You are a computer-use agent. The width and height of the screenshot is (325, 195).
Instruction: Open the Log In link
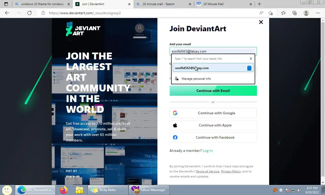pyautogui.click(x=208, y=151)
